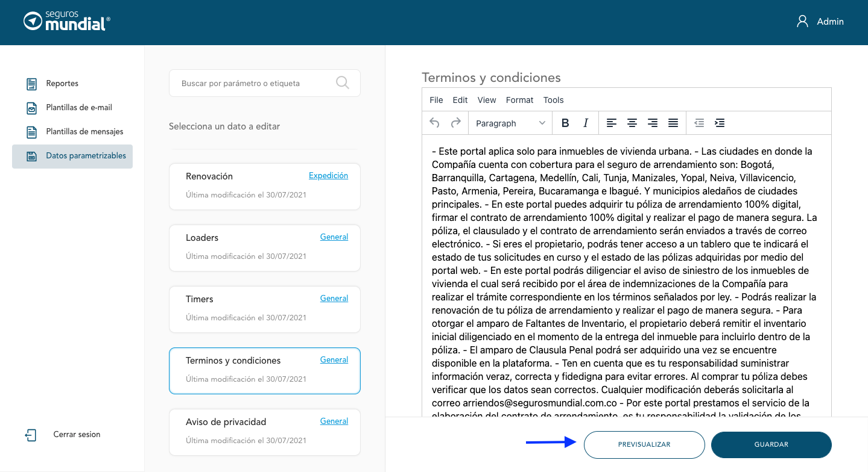The image size is (868, 472).
Task: Select the Loaders data card
Action: (x=265, y=248)
